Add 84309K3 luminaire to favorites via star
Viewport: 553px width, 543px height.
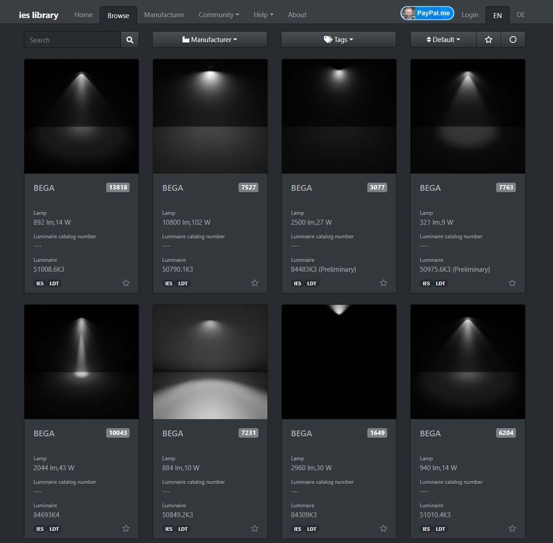point(384,529)
